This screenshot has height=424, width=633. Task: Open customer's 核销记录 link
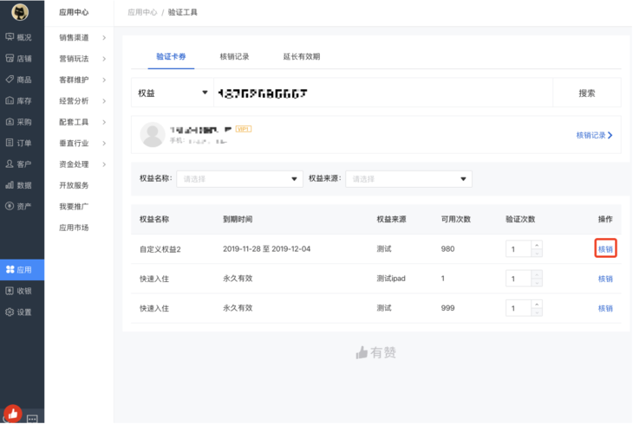click(x=594, y=135)
